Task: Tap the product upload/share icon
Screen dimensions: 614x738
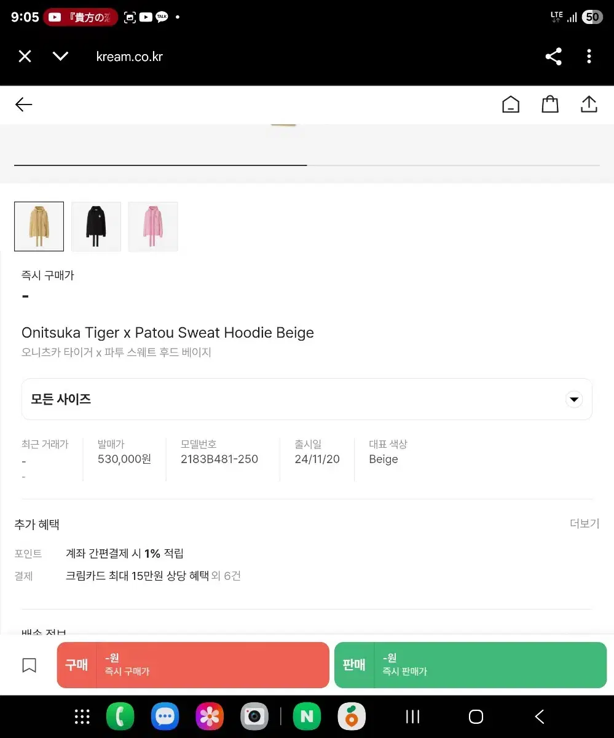Action: [589, 104]
